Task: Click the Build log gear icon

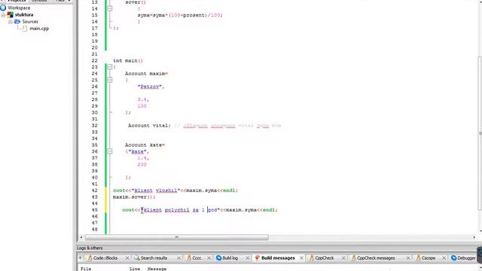Action: (219, 258)
